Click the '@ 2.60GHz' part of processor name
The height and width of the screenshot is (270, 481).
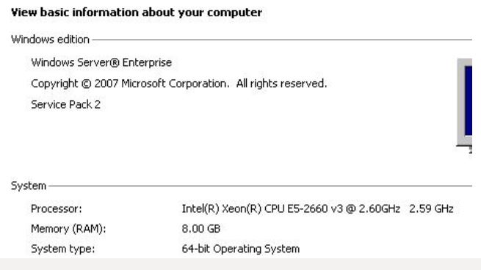373,208
